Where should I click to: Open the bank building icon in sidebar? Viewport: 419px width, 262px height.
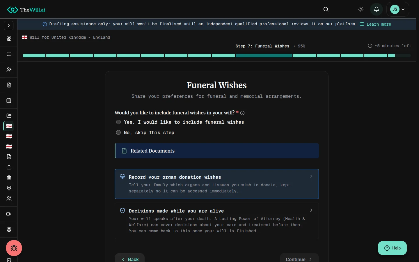[9, 178]
